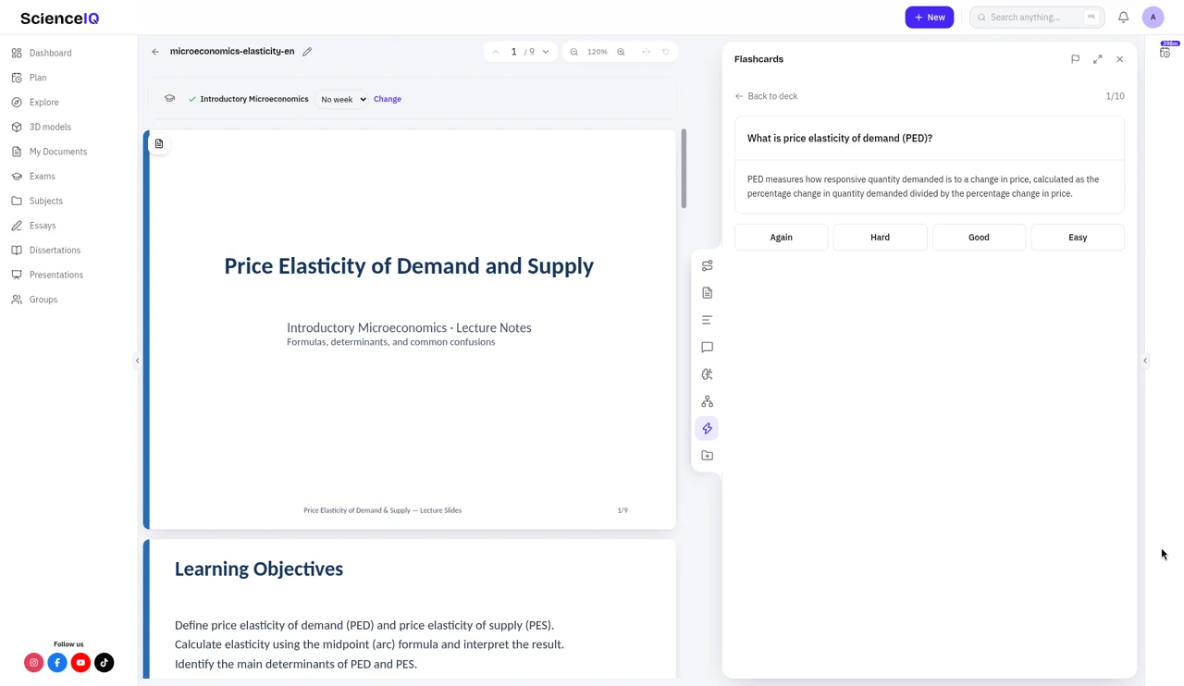Open the user avatar menu
Viewport: 1184px width, 686px height.
click(x=1153, y=17)
